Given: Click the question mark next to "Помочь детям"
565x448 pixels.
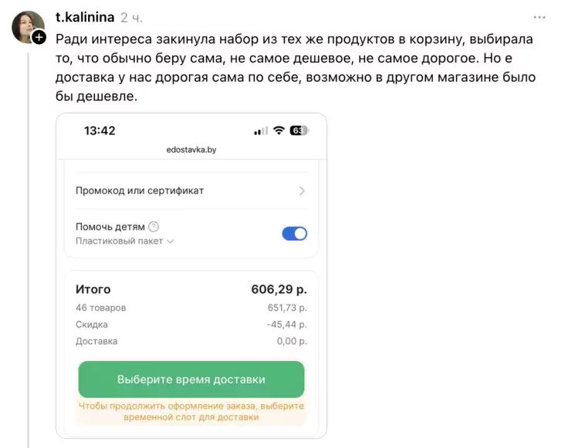Looking at the screenshot, I should (154, 227).
